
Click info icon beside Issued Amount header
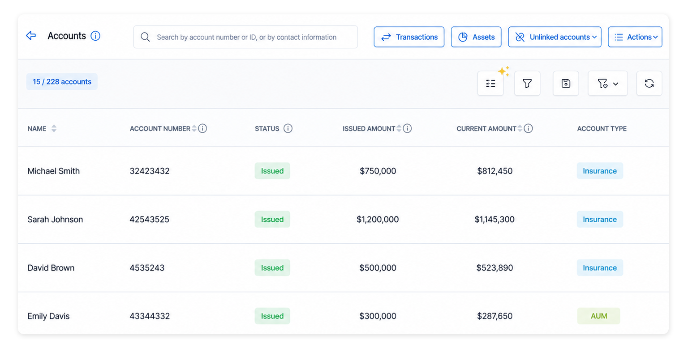click(407, 128)
